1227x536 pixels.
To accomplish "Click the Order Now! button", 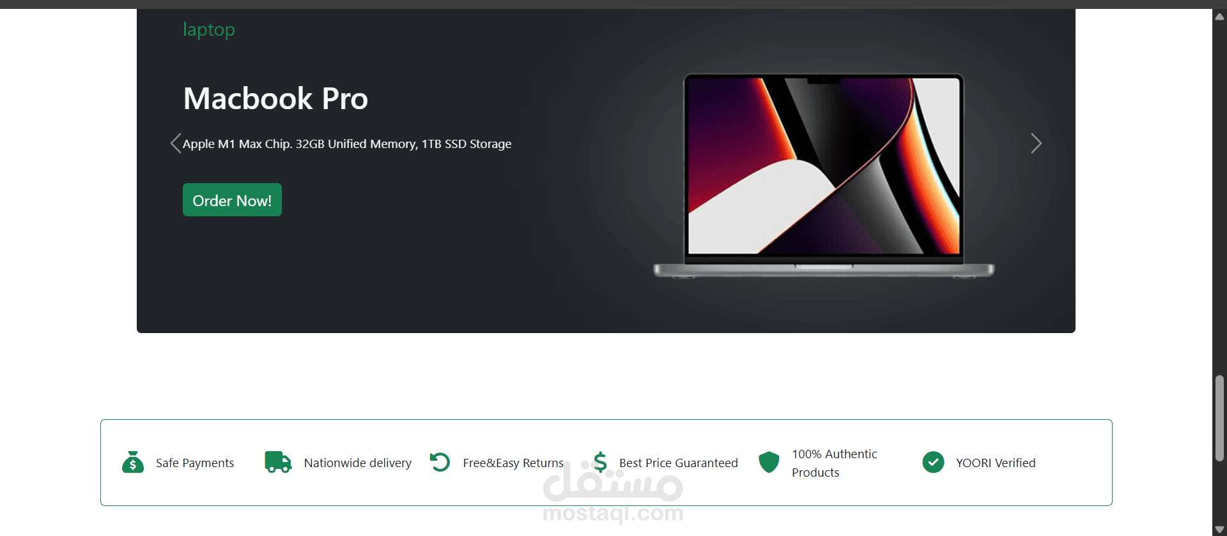I will click(232, 200).
